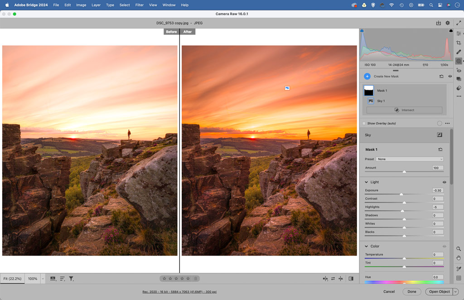464x300 pixels.
Task: Open workflow options link Rec. 2020
Action: (x=179, y=292)
